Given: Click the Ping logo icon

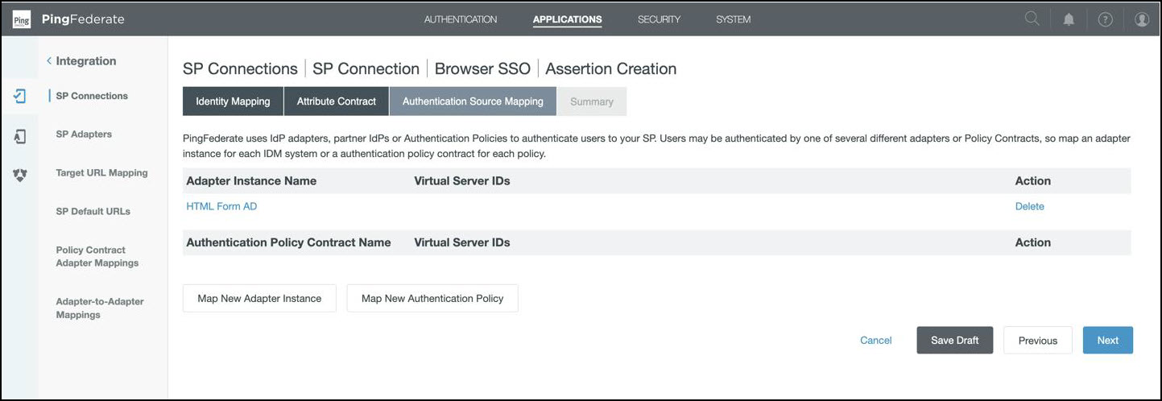Looking at the screenshot, I should point(22,19).
